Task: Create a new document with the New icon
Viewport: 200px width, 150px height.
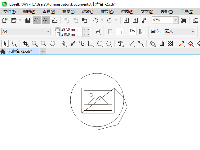Action: [5, 20]
